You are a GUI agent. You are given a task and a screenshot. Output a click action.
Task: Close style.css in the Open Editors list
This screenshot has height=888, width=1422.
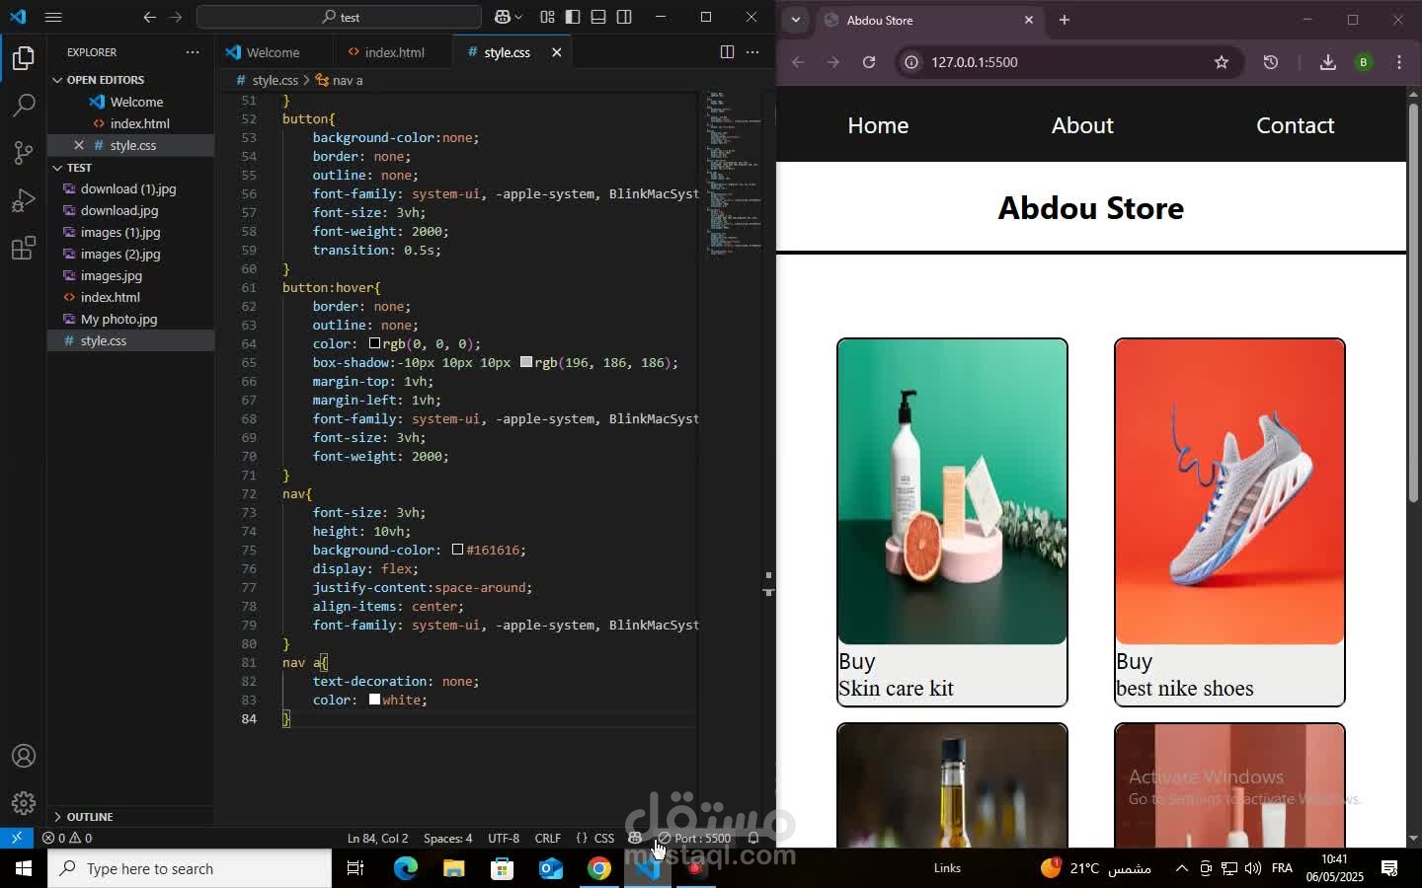point(79,145)
